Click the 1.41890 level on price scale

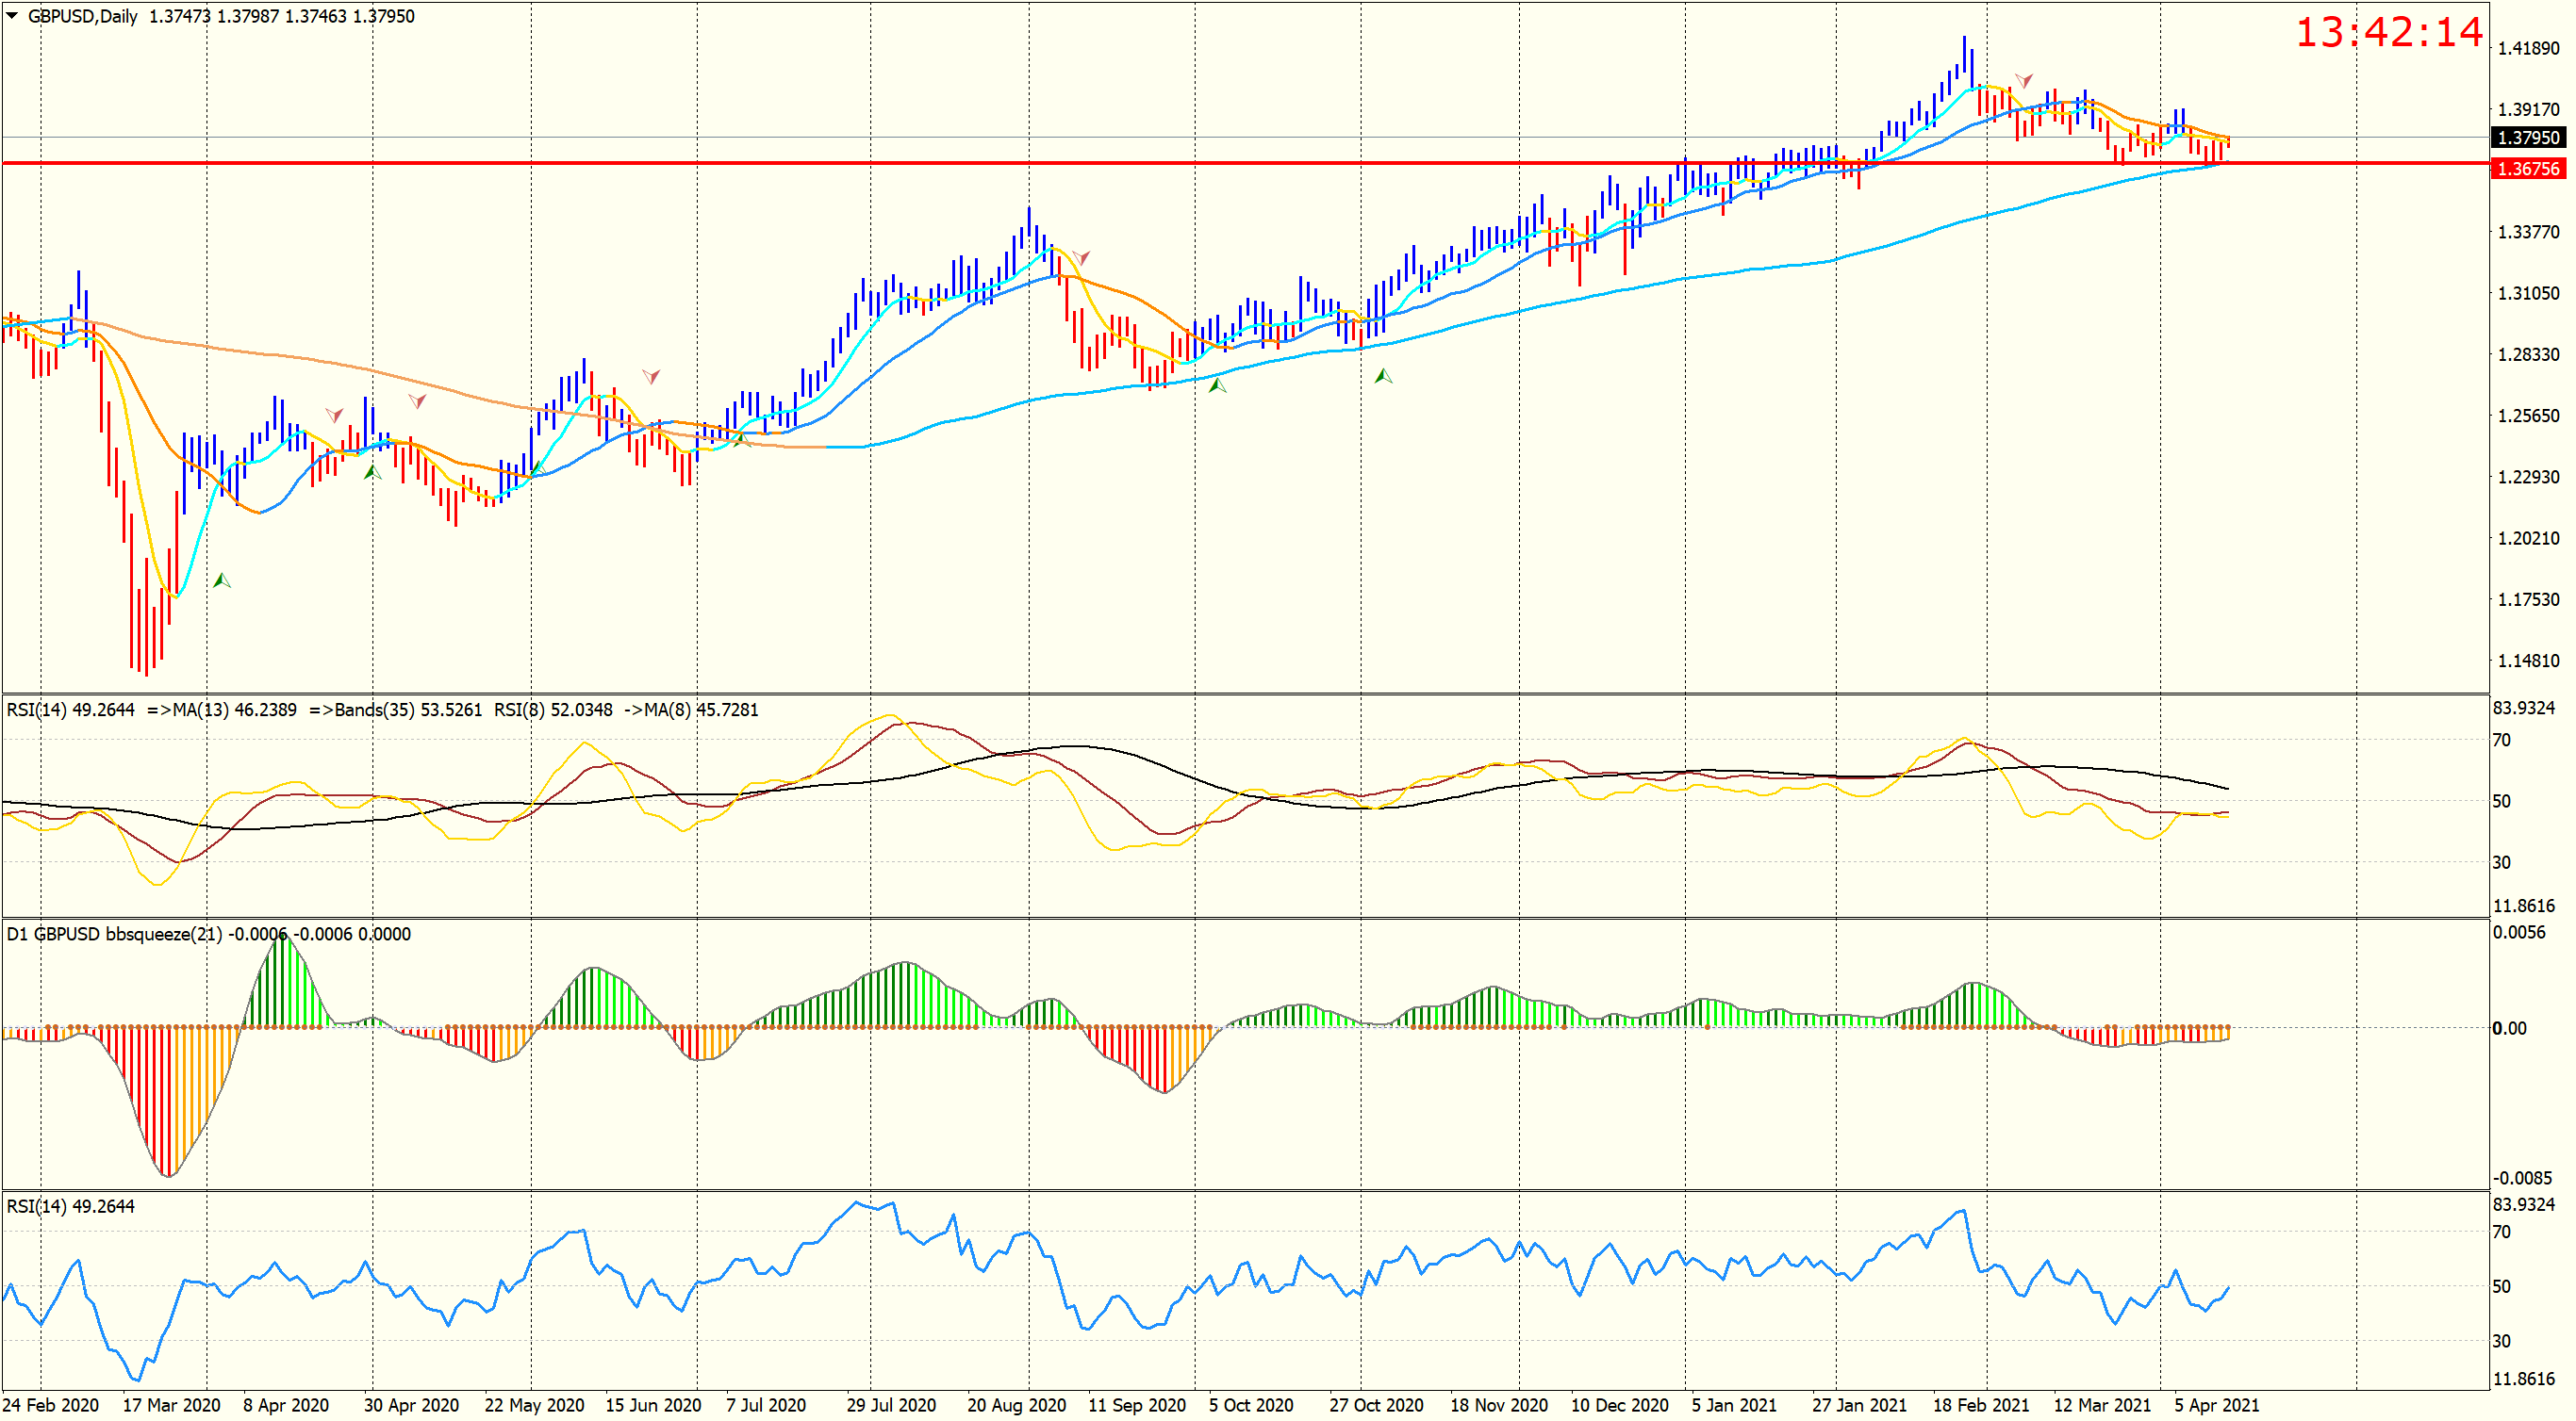pyautogui.click(x=2528, y=48)
